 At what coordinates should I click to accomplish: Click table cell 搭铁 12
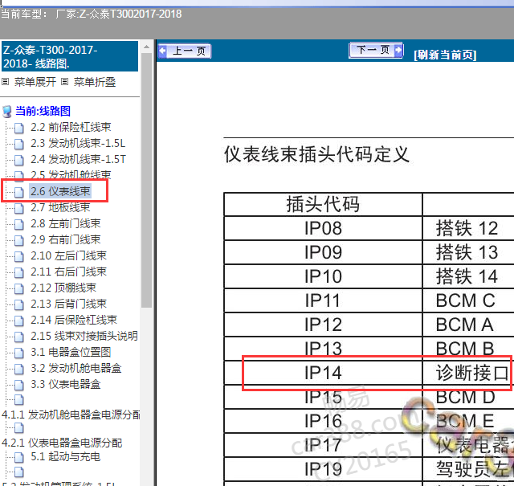(x=468, y=228)
